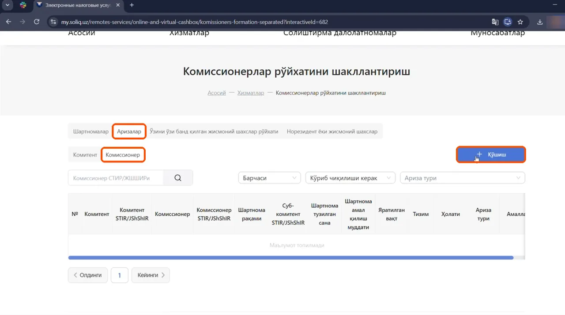Open the browser downloads icon
This screenshot has width=565, height=315.
pyautogui.click(x=540, y=22)
